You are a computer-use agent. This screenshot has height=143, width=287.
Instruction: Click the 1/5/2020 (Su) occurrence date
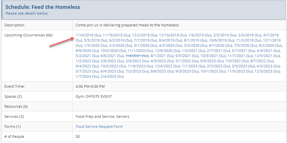pyautogui.click(x=96, y=45)
